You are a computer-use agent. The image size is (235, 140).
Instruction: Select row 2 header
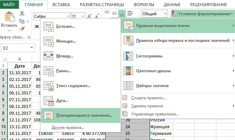[x=3, y=73]
